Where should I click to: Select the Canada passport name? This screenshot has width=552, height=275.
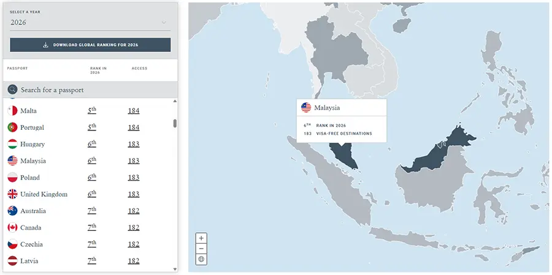(31, 227)
